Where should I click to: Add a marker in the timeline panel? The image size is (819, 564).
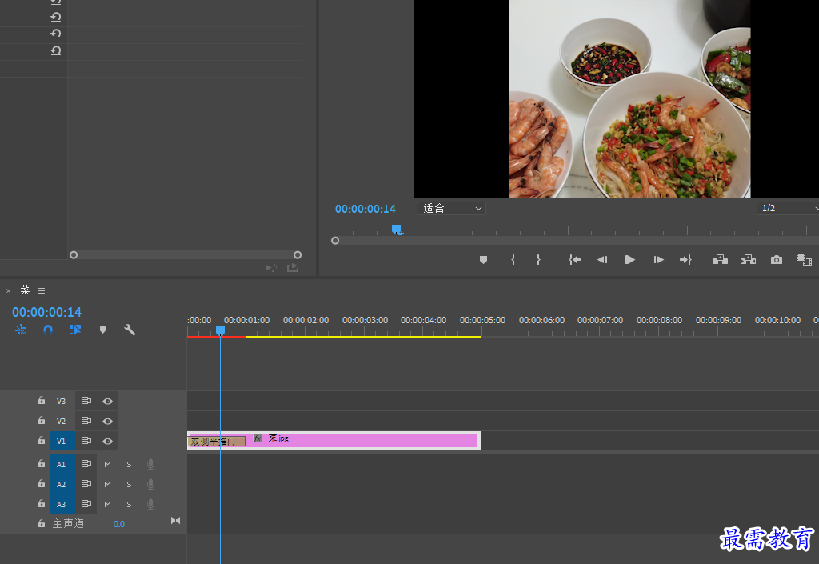[102, 330]
